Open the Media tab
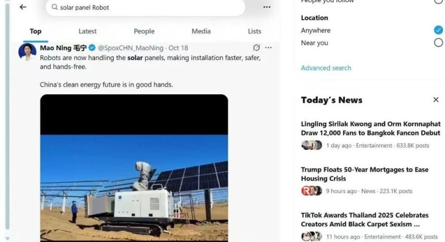The height and width of the screenshot is (242, 445). click(201, 32)
